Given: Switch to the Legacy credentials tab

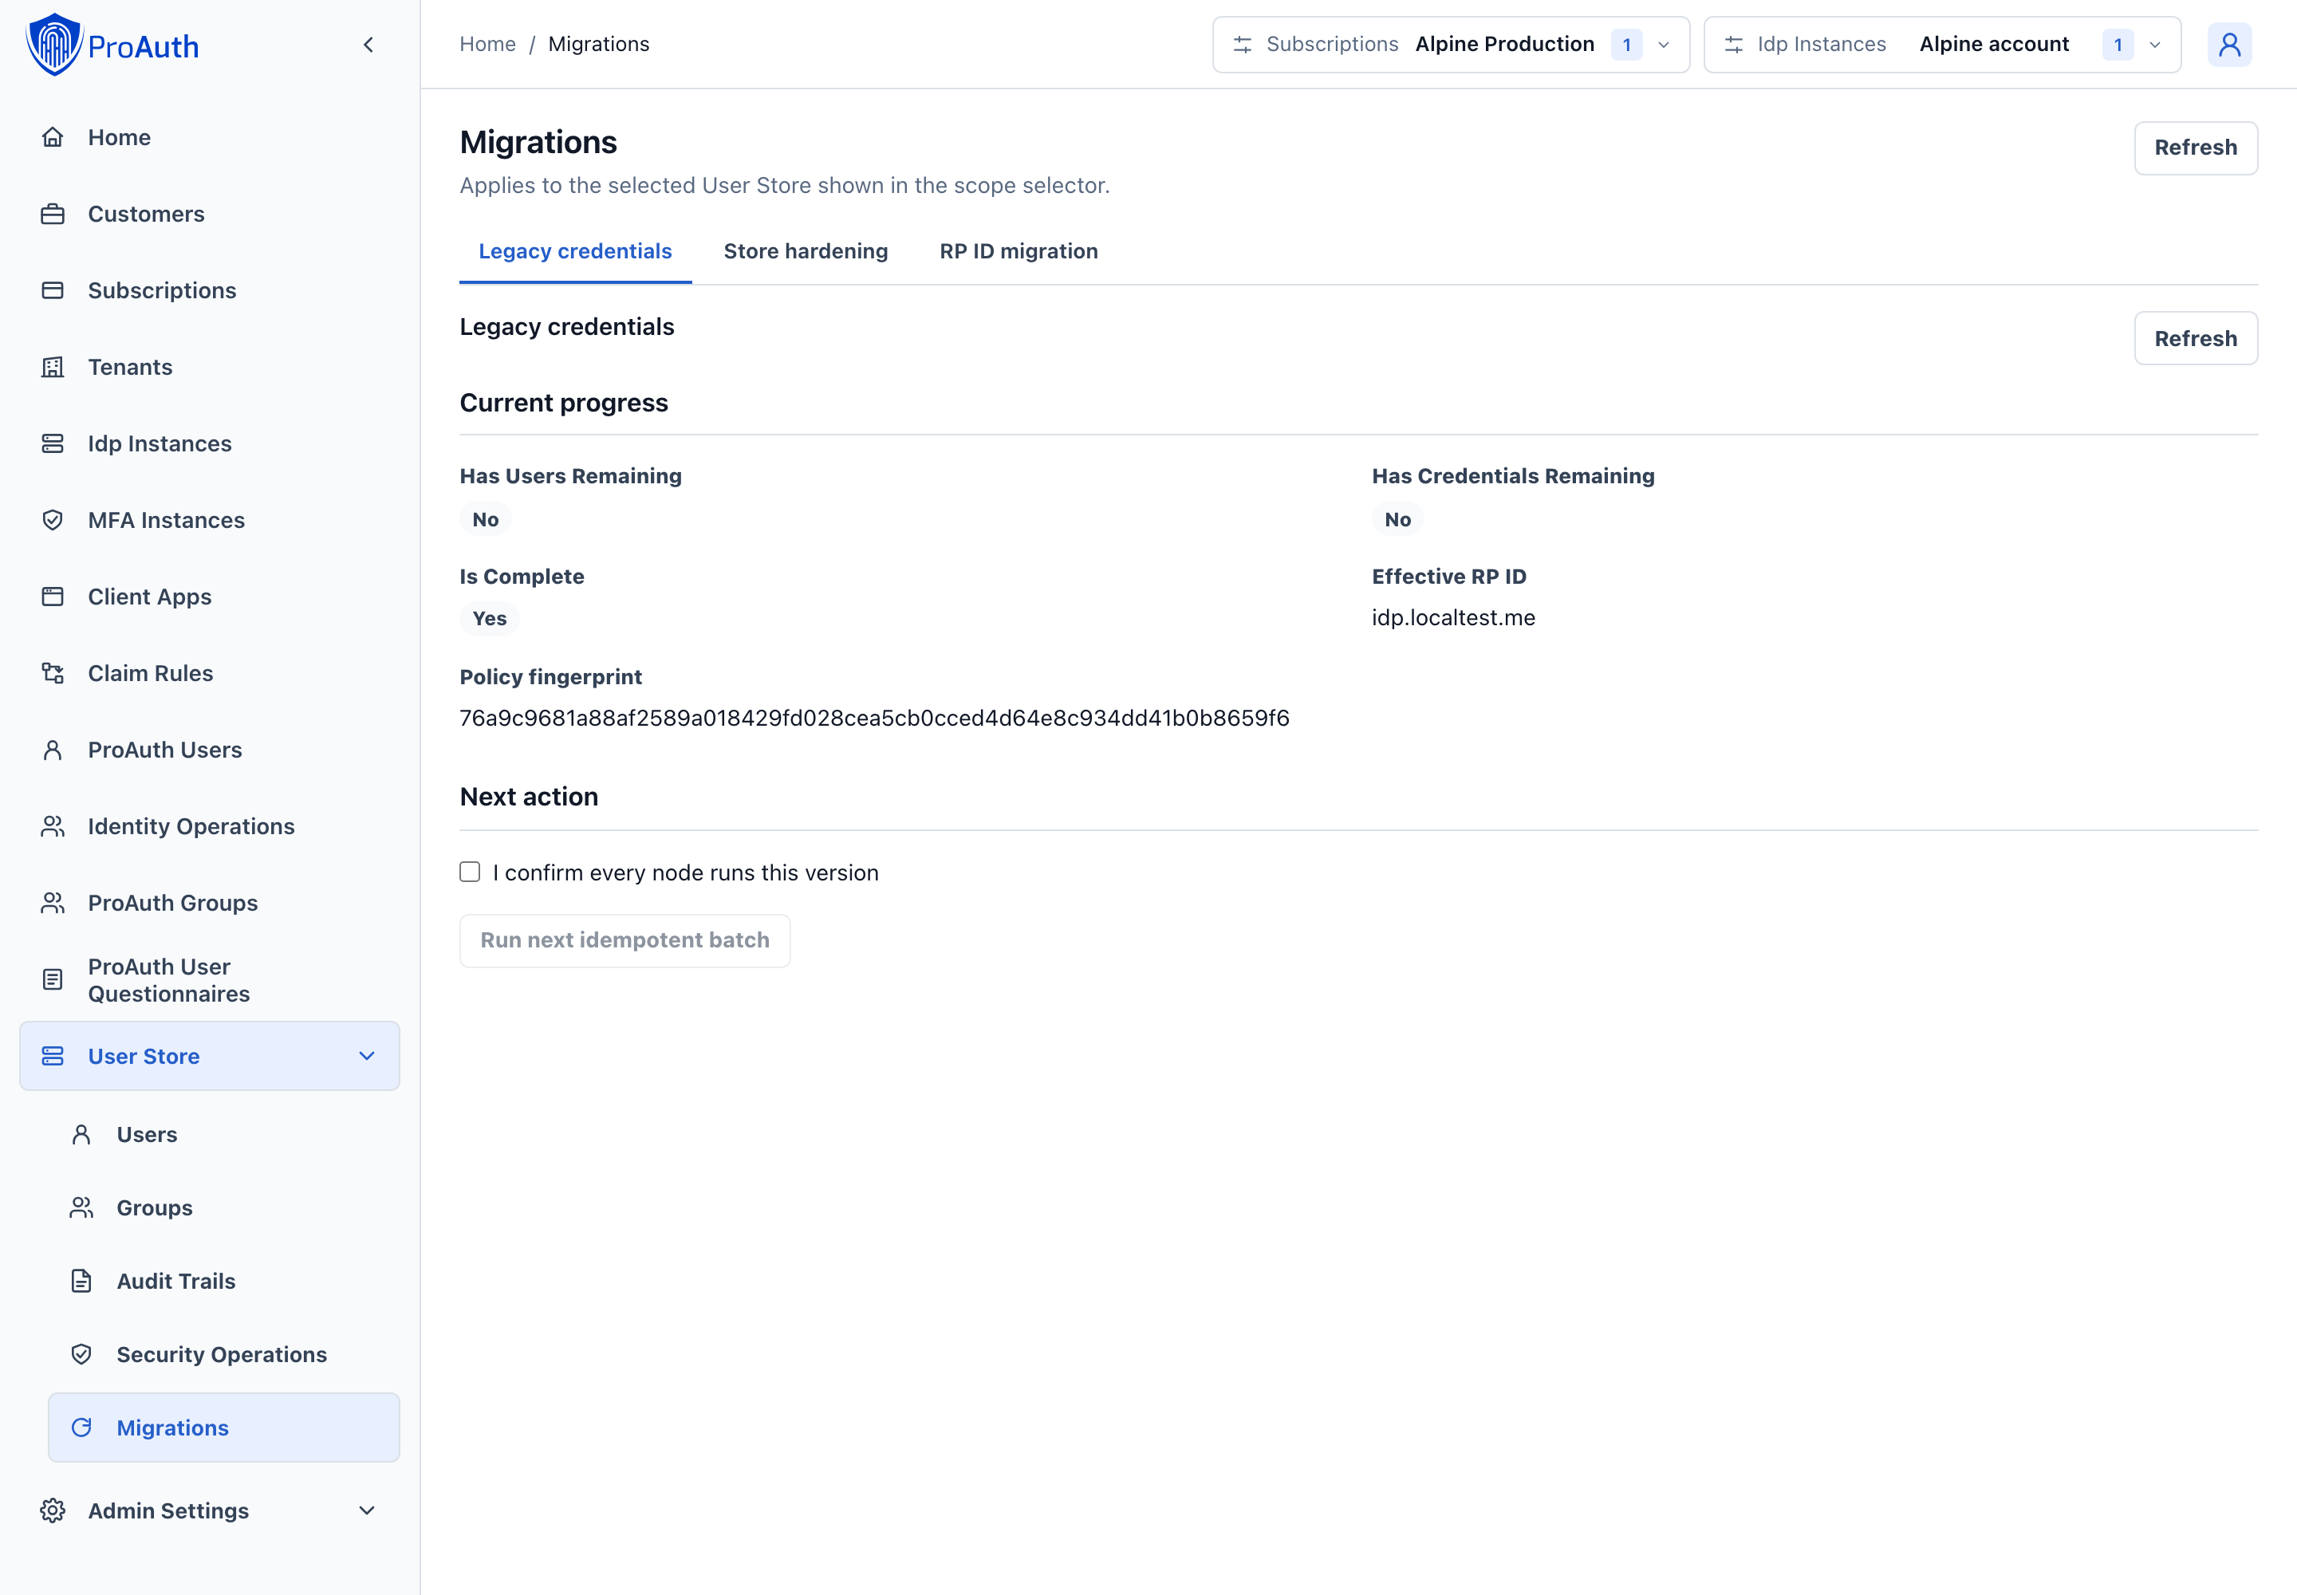Looking at the screenshot, I should 576,252.
